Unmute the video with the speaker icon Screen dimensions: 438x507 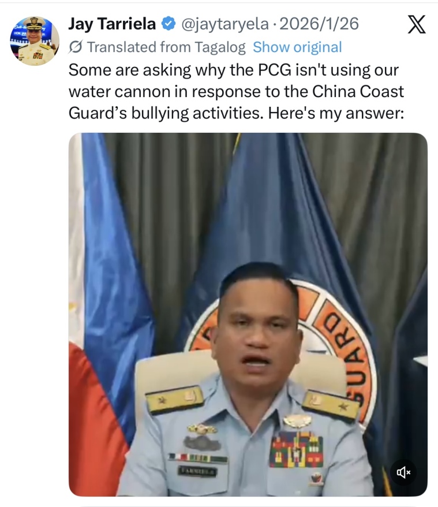tap(403, 472)
